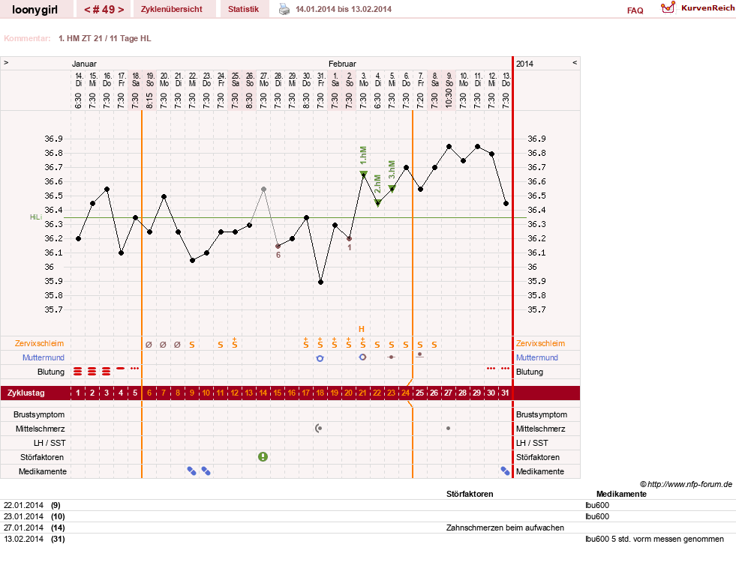This screenshot has width=736, height=568.
Task: Click the 27.01.2014 entry row
Action: click(x=368, y=528)
